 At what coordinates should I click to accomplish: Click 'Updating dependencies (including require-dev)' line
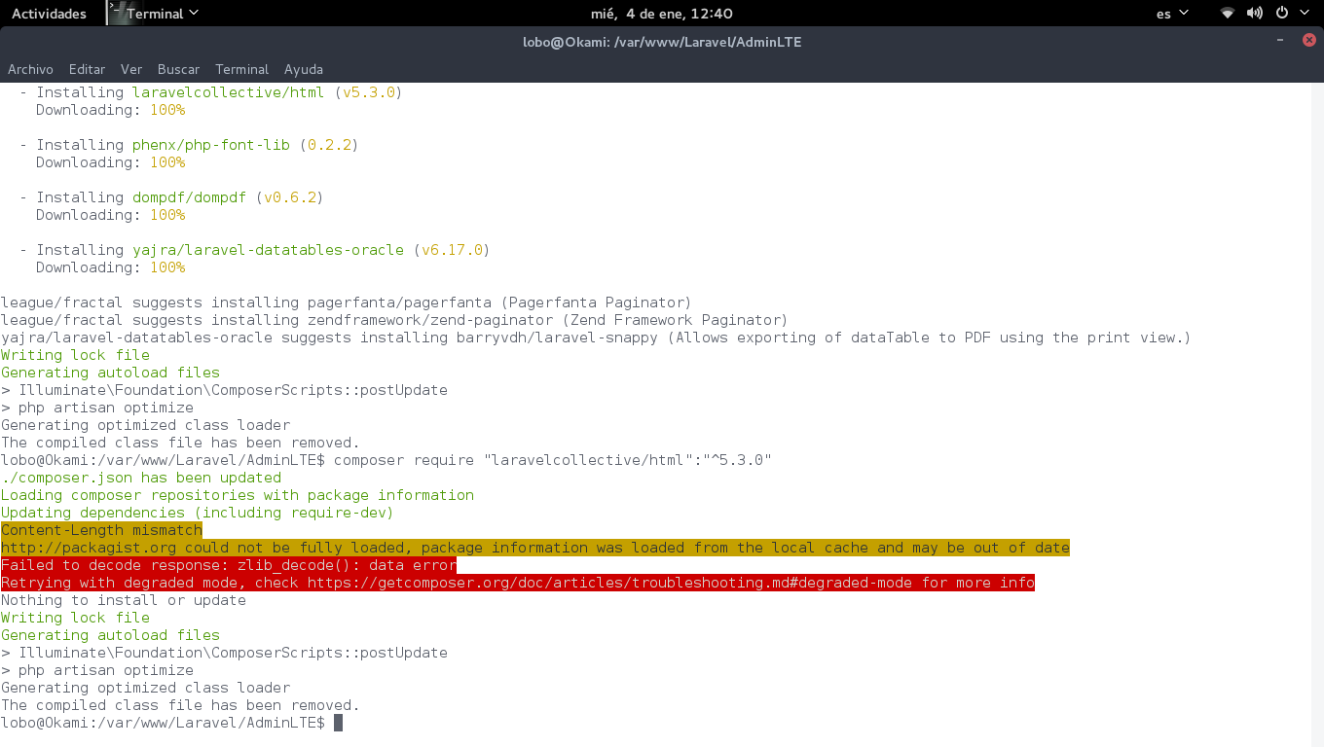coord(198,513)
